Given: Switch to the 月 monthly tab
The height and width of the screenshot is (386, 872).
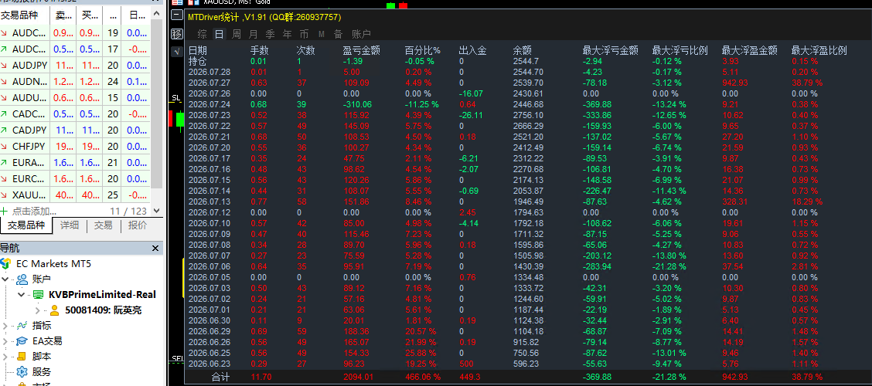Looking at the screenshot, I should (x=253, y=34).
